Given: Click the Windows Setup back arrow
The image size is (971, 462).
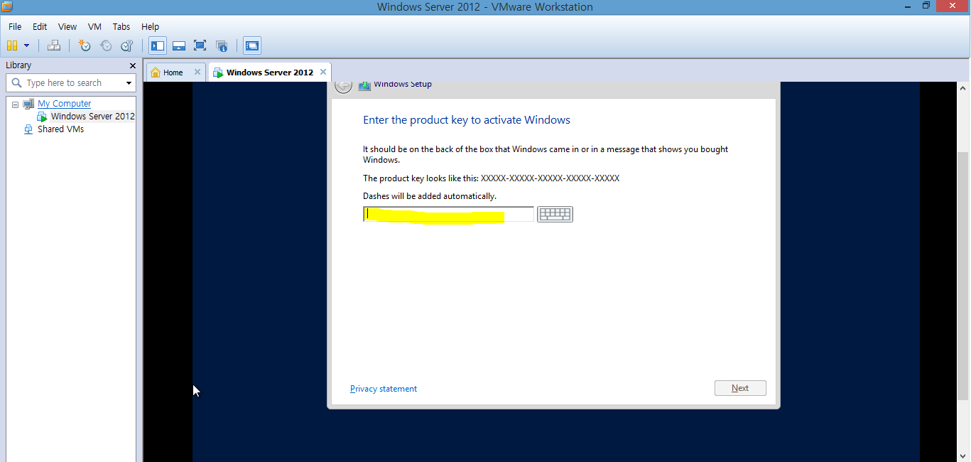Looking at the screenshot, I should click(x=343, y=86).
